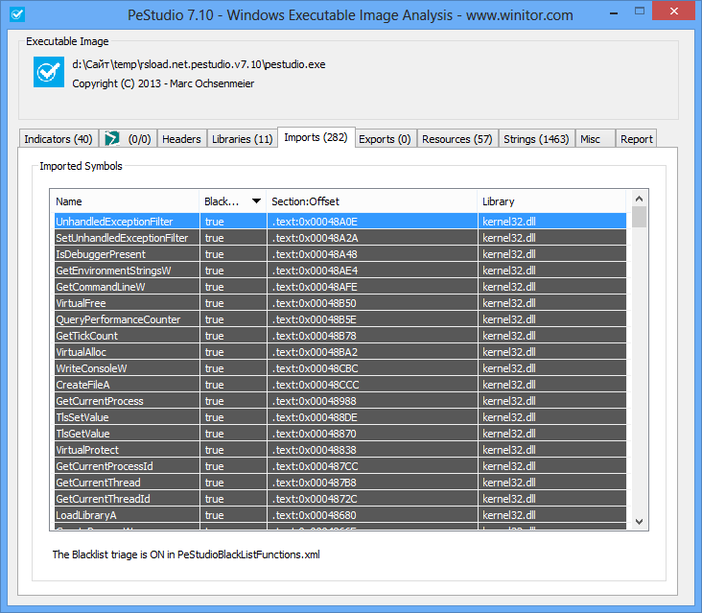Click offset .text:0x00048A48 cell
702x613 pixels.
pyautogui.click(x=372, y=254)
